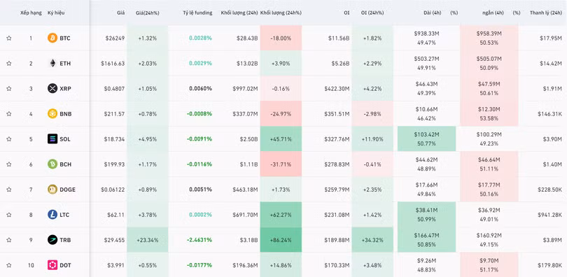Click the Litecoin coin logo
Image resolution: width=567 pixels, height=277 pixels.
[52, 215]
